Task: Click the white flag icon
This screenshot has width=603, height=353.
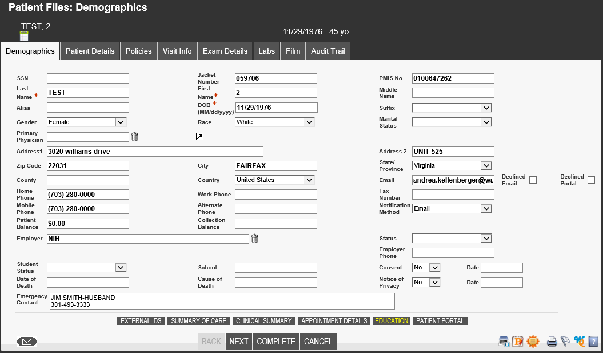Action: point(565,342)
